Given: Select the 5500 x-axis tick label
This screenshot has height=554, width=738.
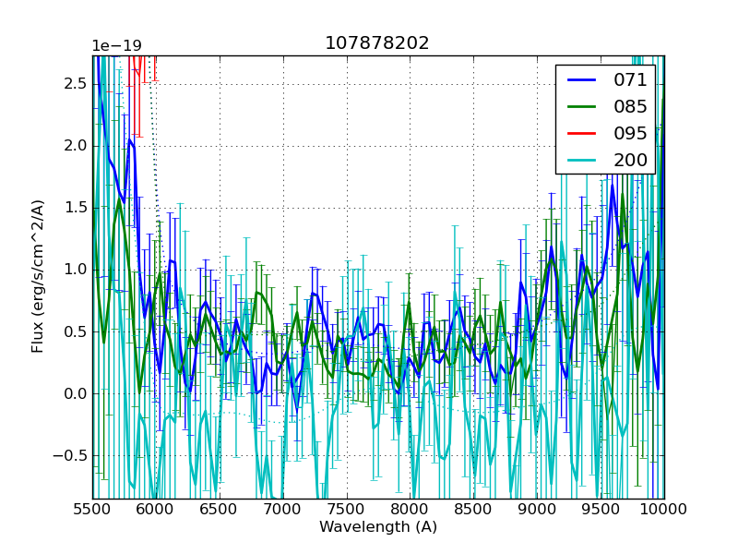Looking at the screenshot, I should pos(92,509).
